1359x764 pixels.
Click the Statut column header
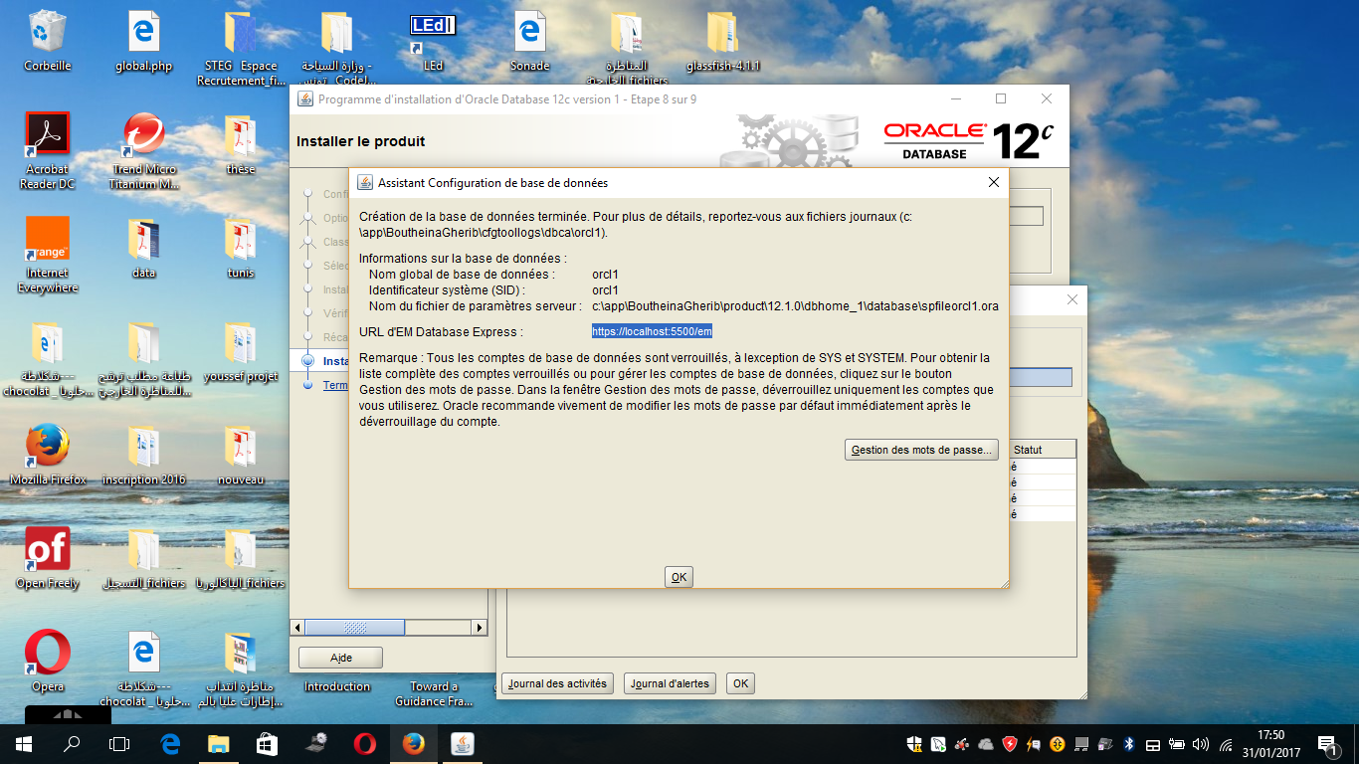pos(1043,450)
